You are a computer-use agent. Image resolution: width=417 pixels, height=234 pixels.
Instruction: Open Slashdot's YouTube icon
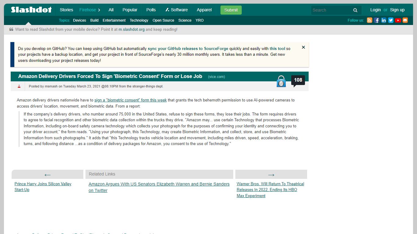(x=398, y=20)
